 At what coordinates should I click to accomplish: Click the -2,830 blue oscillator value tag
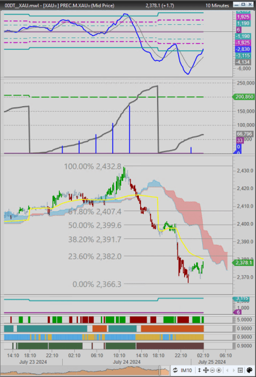coord(244,49)
